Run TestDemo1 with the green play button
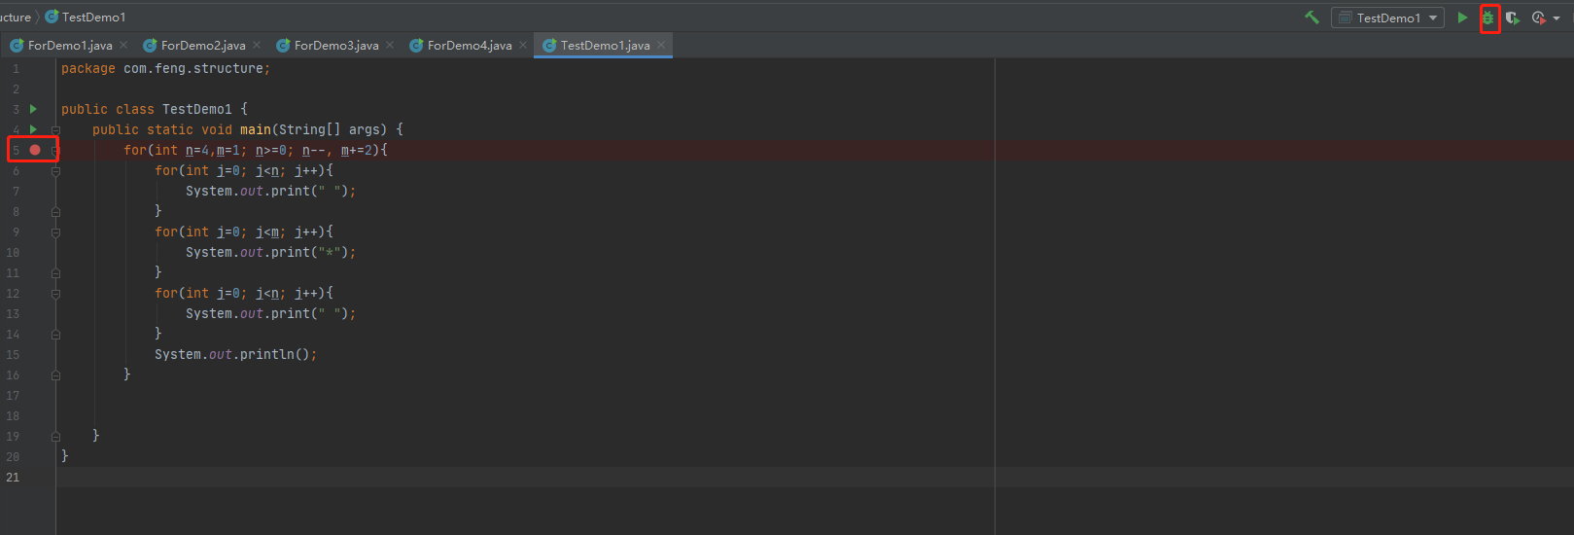1574x535 pixels. click(1462, 18)
